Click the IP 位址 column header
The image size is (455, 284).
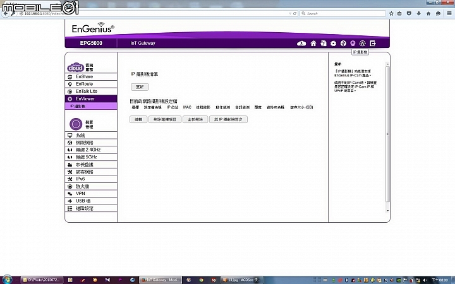173,107
